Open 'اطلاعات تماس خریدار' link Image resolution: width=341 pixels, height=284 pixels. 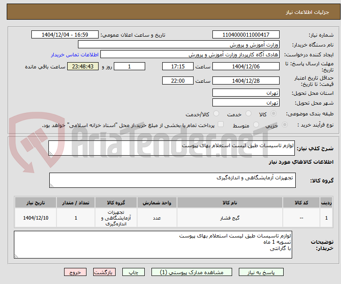pos(74,55)
